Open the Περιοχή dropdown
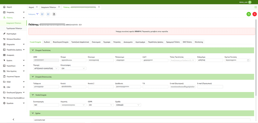The height and width of the screenshot is (123, 258). [x=46, y=68]
